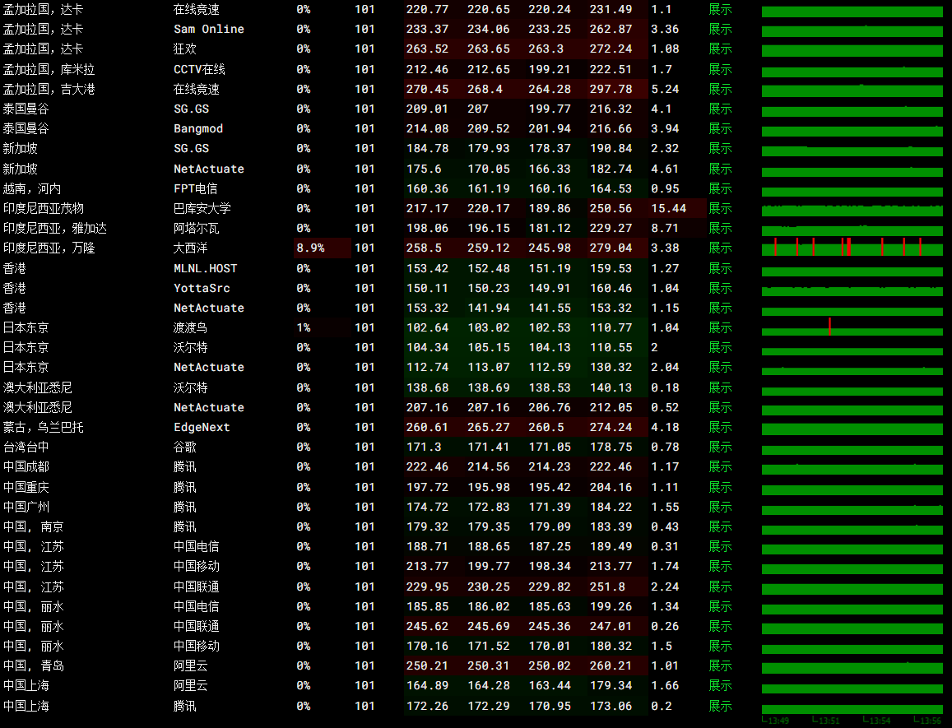
Task: Click location 印度尼西亚，雅加达
Action: [x=54, y=229]
